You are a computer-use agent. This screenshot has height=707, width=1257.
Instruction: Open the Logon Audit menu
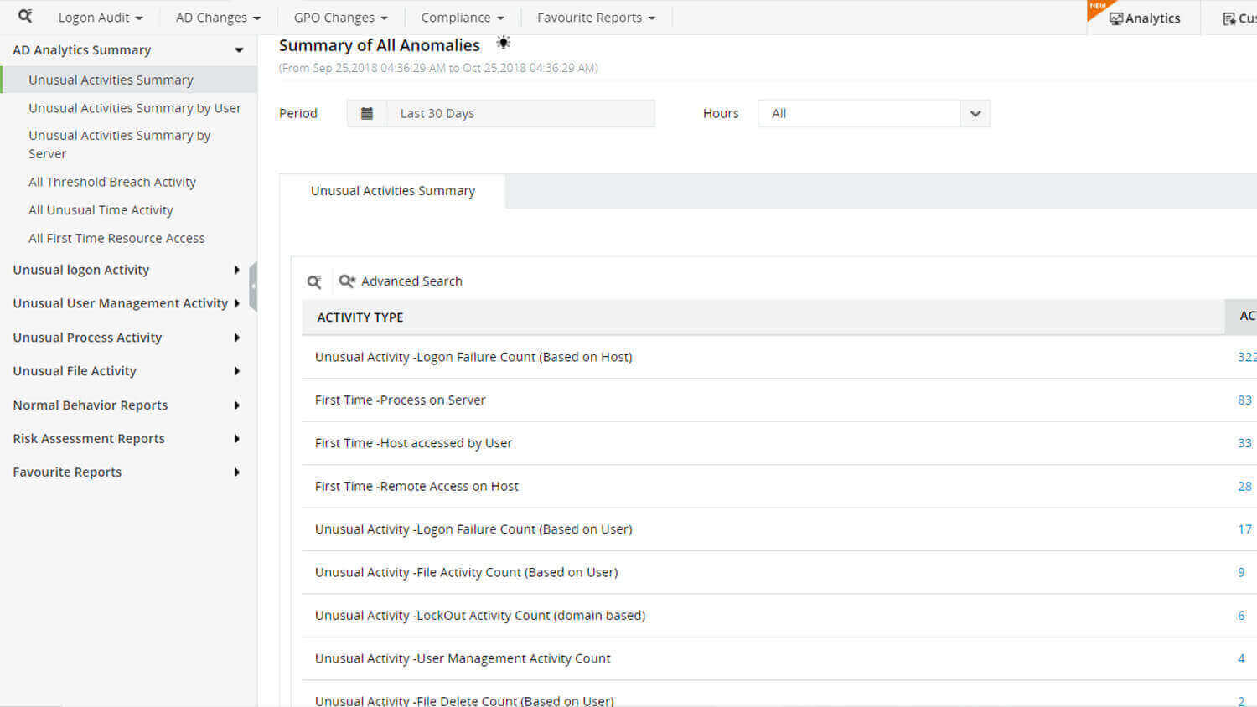click(x=100, y=18)
